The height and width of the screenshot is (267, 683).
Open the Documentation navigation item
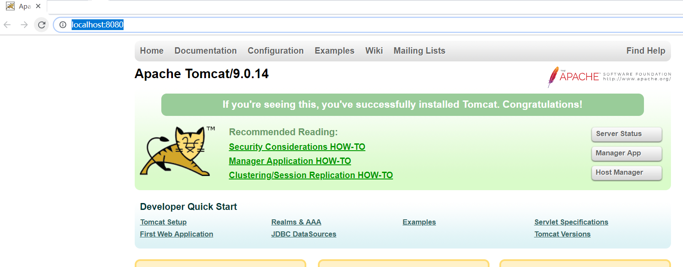pyautogui.click(x=206, y=51)
